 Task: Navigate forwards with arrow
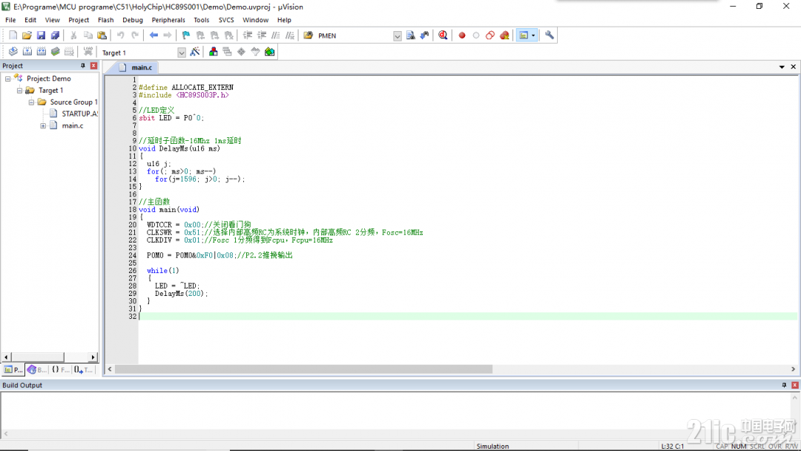[168, 36]
